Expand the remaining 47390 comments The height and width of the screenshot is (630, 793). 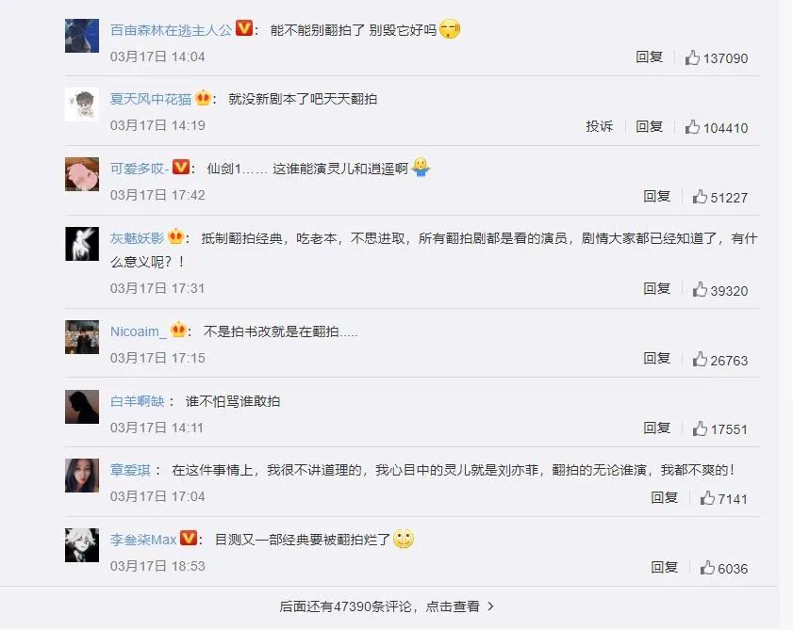[x=387, y=606]
